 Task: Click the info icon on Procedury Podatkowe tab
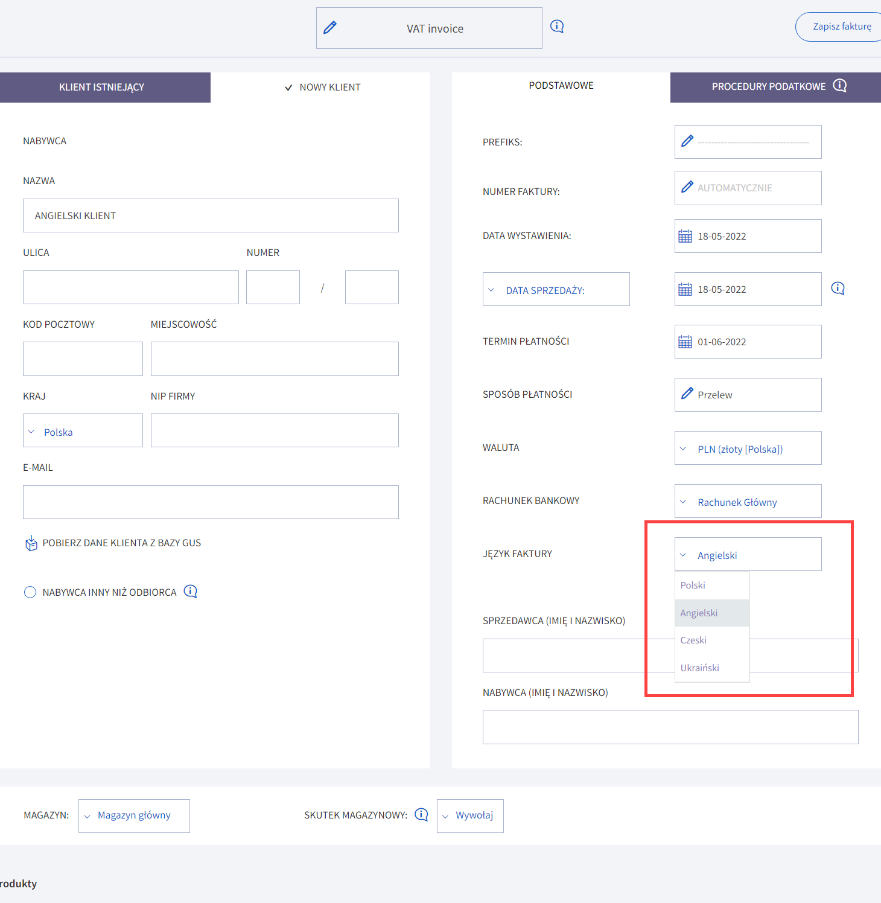pyautogui.click(x=840, y=86)
